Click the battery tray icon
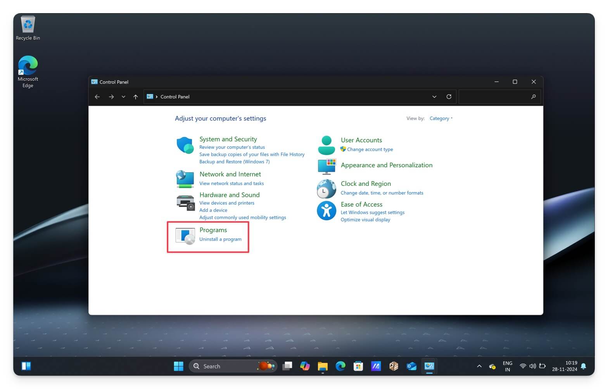608x389 pixels. (x=542, y=366)
